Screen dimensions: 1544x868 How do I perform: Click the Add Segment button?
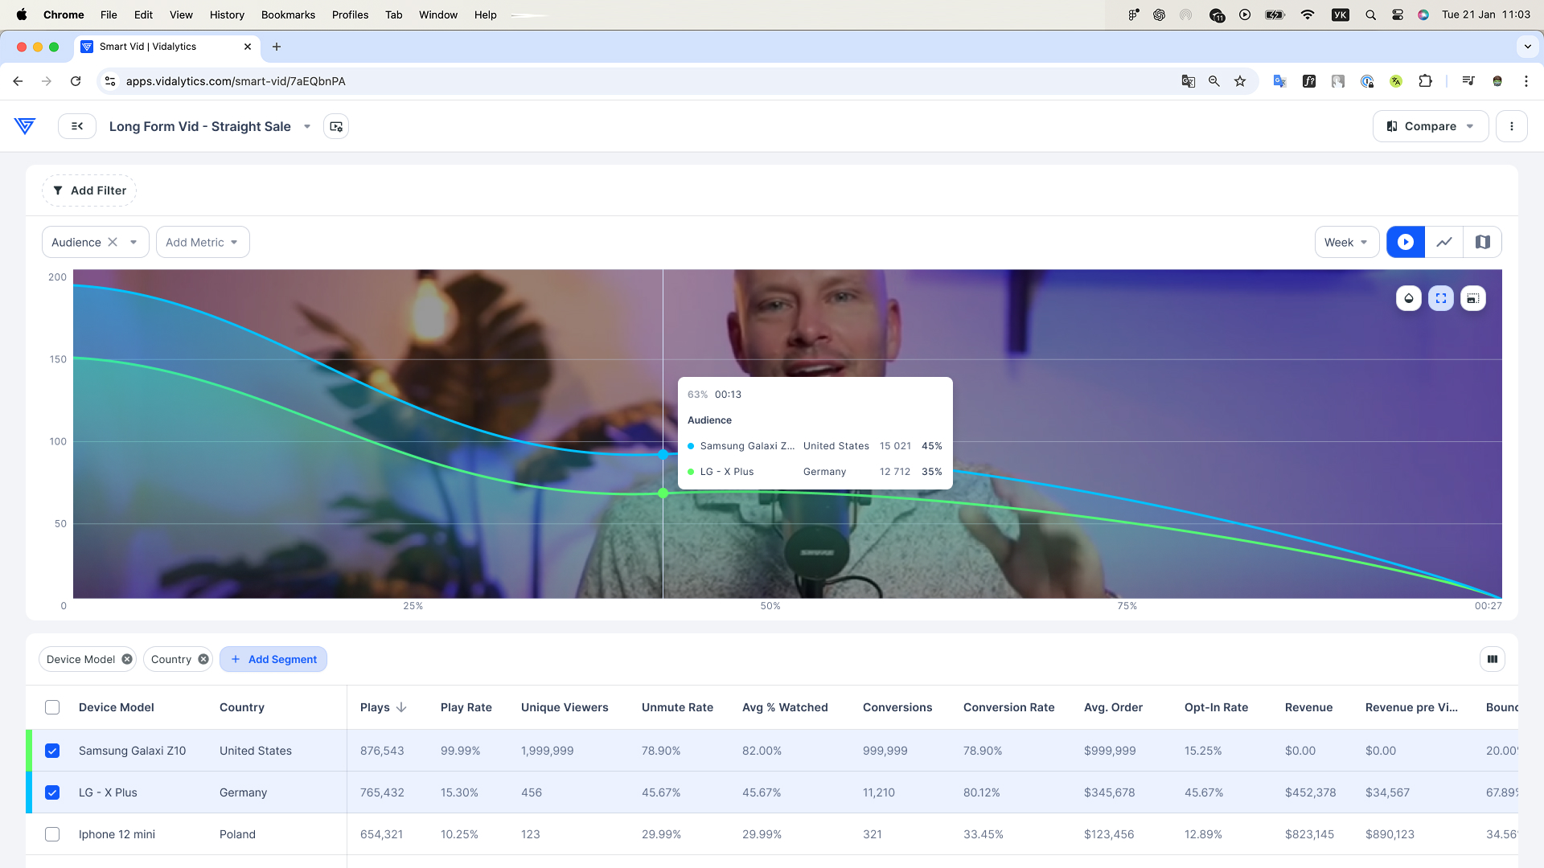(273, 659)
